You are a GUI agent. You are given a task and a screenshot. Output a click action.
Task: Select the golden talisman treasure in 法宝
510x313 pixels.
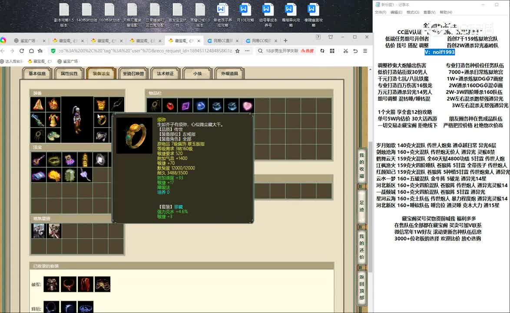[x=85, y=160]
